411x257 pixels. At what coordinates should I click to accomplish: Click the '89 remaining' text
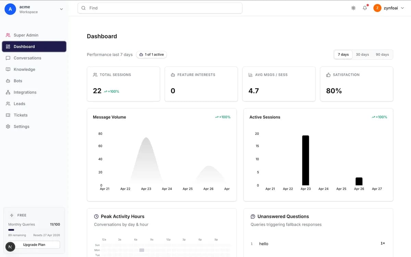click(17, 235)
